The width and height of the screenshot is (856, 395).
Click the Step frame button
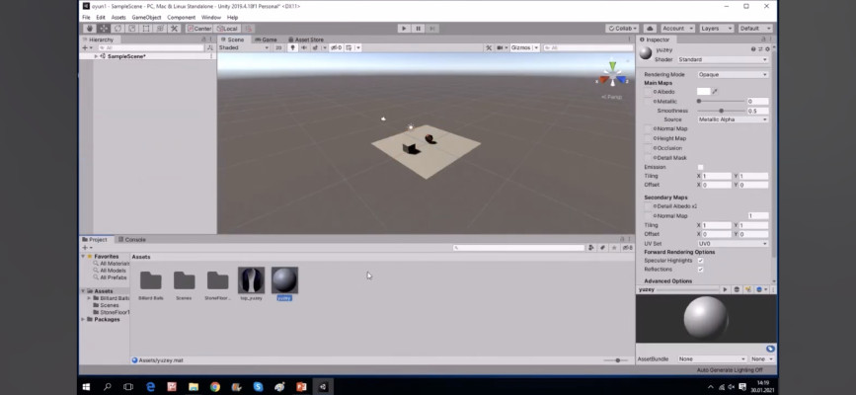[x=432, y=29]
